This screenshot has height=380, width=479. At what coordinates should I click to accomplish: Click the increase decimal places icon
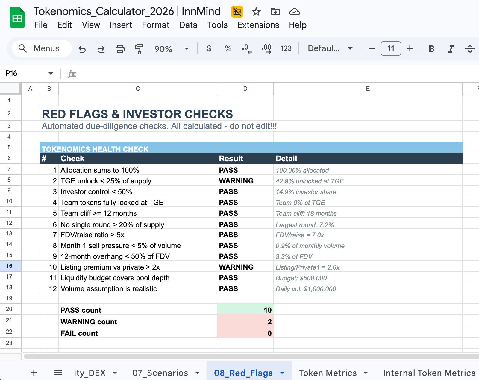pyautogui.click(x=266, y=48)
